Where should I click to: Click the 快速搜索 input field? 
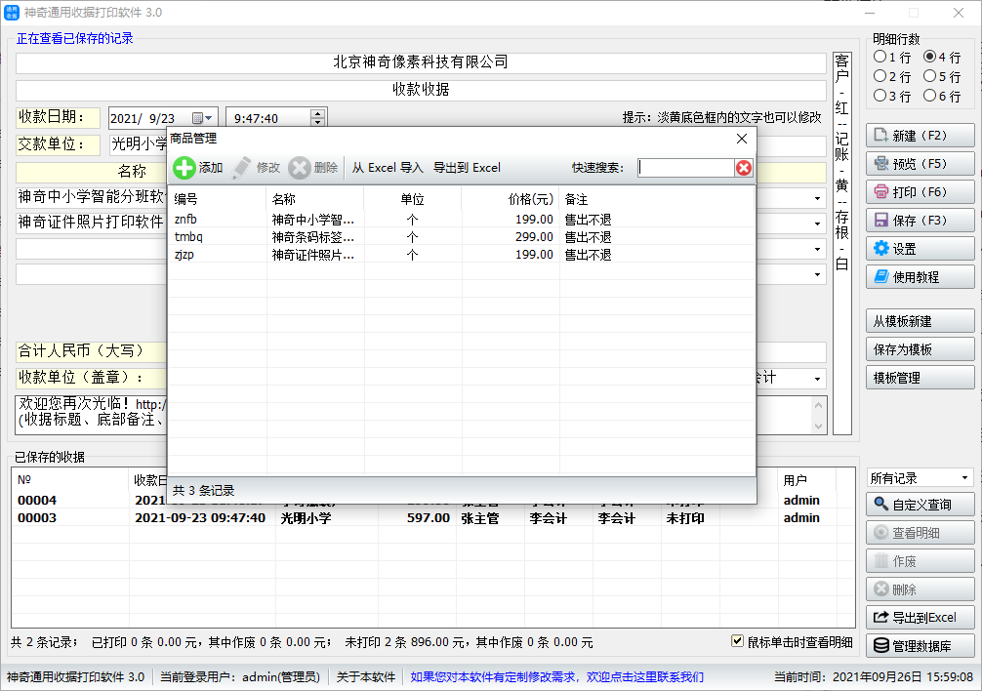click(x=686, y=168)
